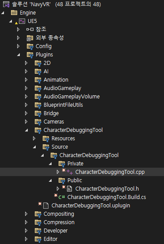Click the Compression filter folder icon

point(38,223)
